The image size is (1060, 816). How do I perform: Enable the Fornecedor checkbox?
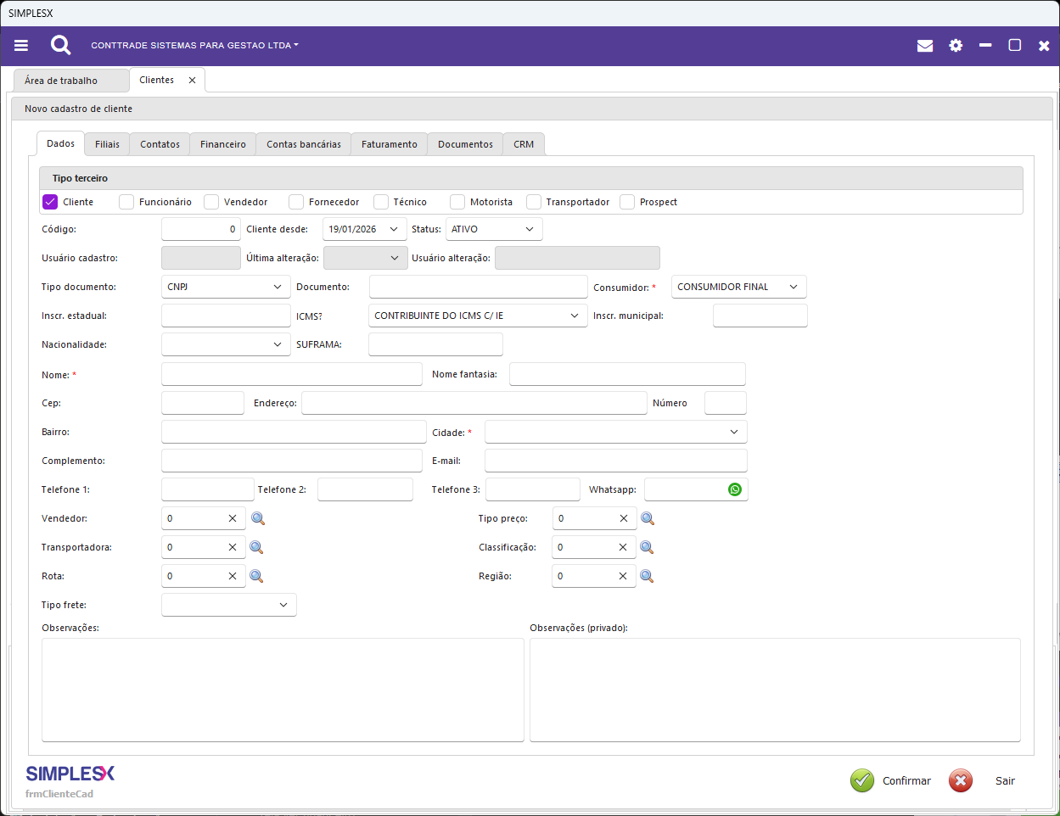[296, 202]
